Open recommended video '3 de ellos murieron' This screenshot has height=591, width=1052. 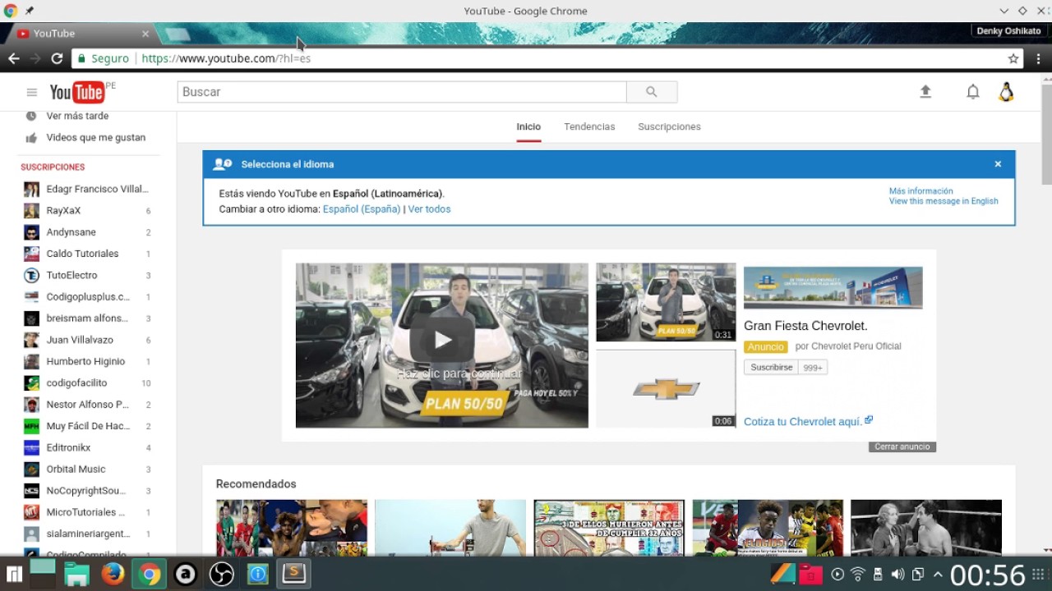(x=609, y=528)
